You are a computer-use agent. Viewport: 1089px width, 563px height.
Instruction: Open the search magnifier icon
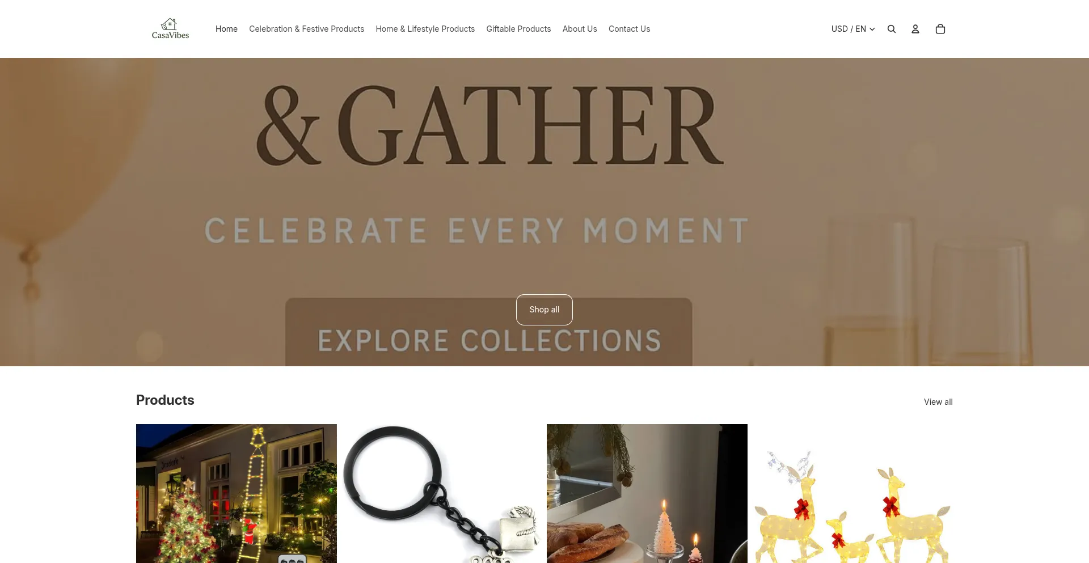892,29
